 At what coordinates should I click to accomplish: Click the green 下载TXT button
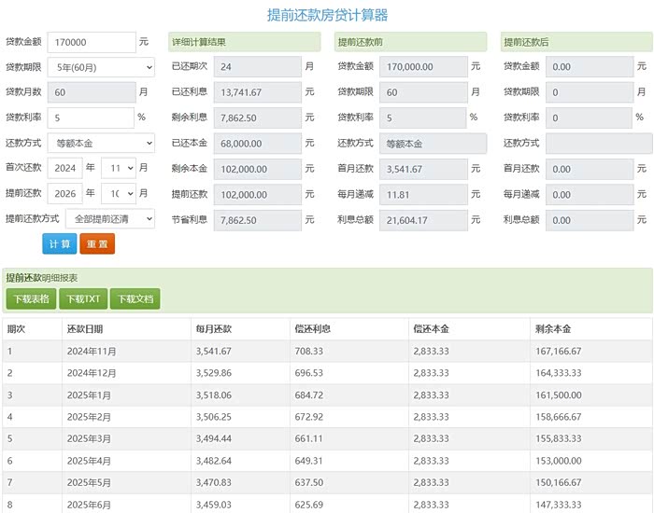pyautogui.click(x=83, y=299)
